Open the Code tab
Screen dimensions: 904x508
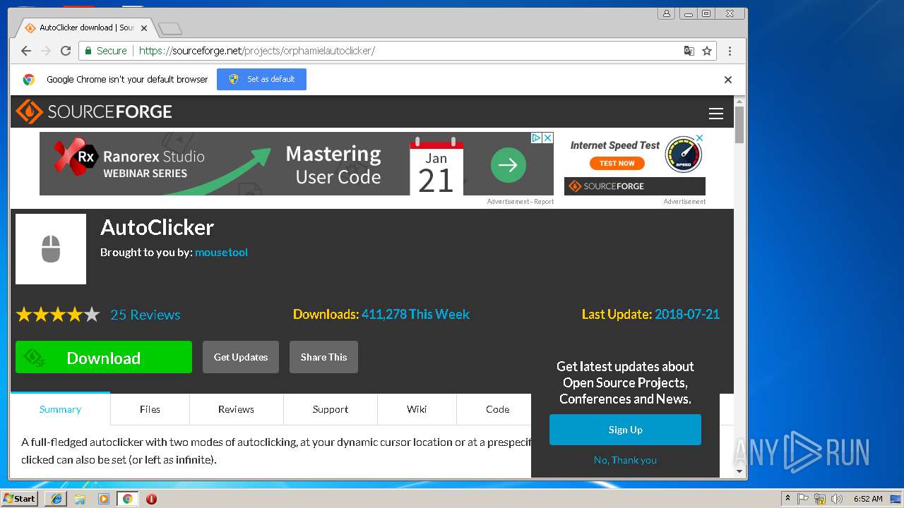497,409
